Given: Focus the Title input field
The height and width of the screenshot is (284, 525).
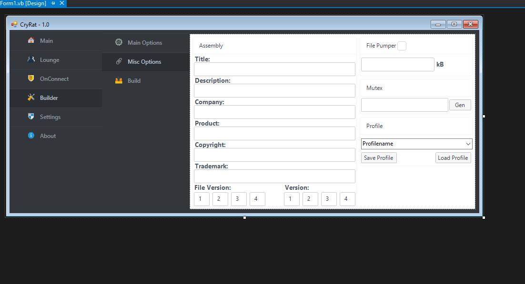Looking at the screenshot, I should (x=274, y=69).
